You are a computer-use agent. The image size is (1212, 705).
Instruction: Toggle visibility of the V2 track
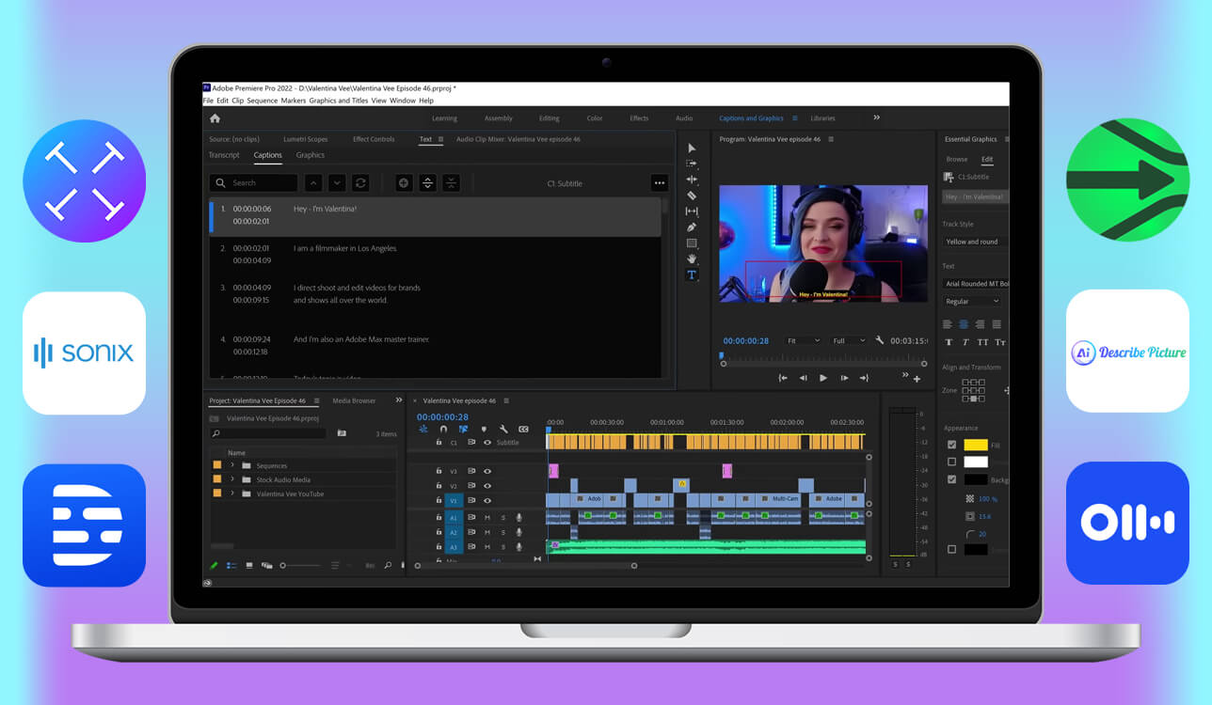pyautogui.click(x=487, y=486)
